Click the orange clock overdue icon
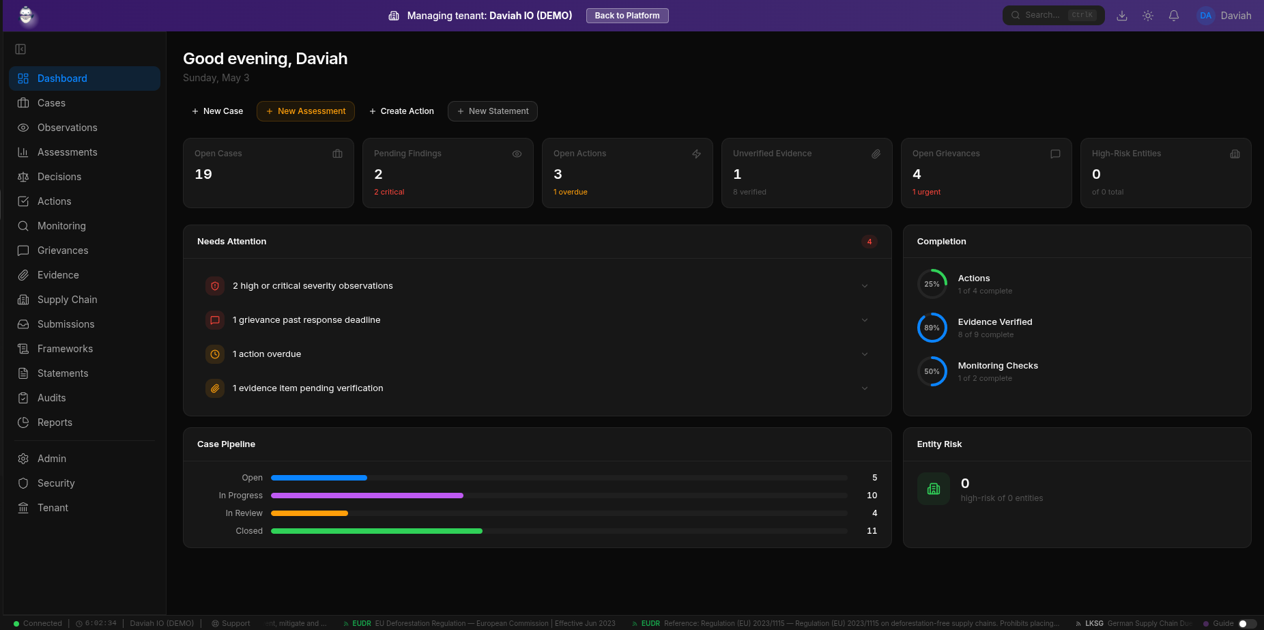Image resolution: width=1264 pixels, height=630 pixels. 215,354
